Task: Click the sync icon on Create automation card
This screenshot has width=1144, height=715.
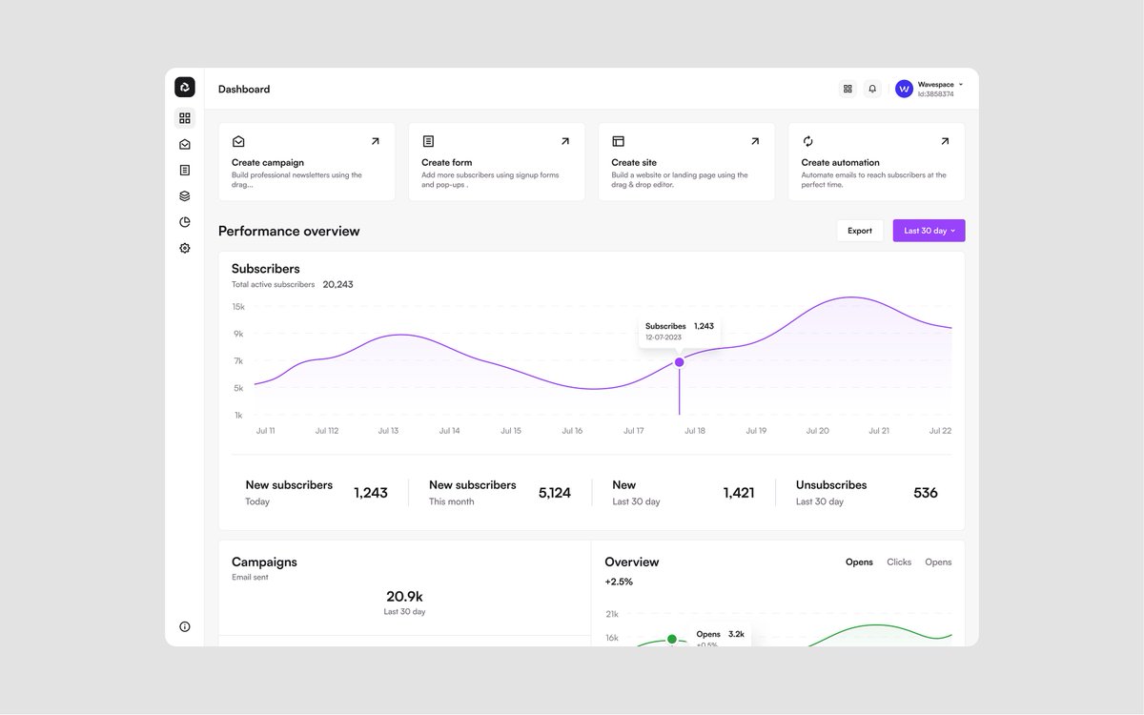Action: click(807, 141)
